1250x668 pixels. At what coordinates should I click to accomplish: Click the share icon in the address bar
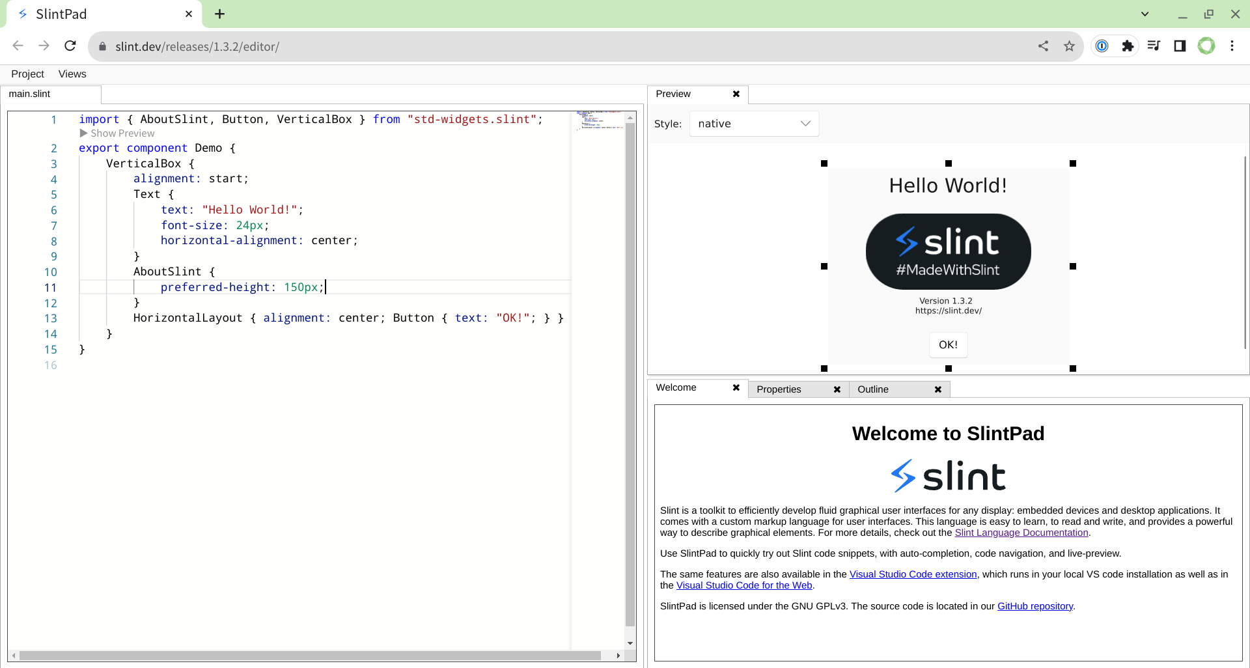(1044, 46)
